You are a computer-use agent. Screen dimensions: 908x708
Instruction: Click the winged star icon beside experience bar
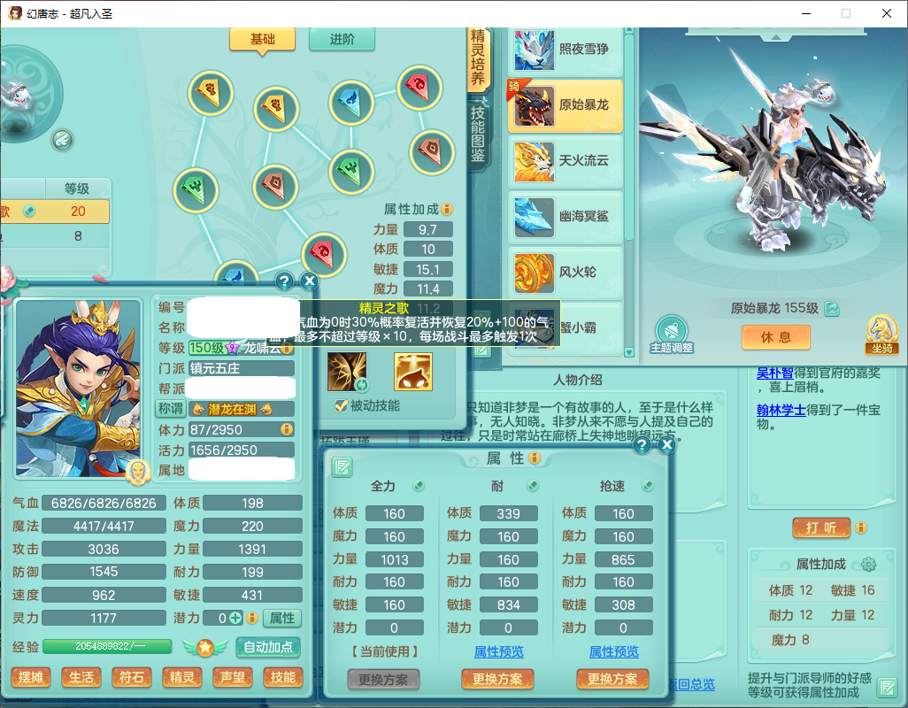click(x=205, y=647)
